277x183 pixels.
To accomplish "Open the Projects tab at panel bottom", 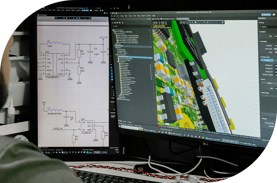I will coord(120,121).
